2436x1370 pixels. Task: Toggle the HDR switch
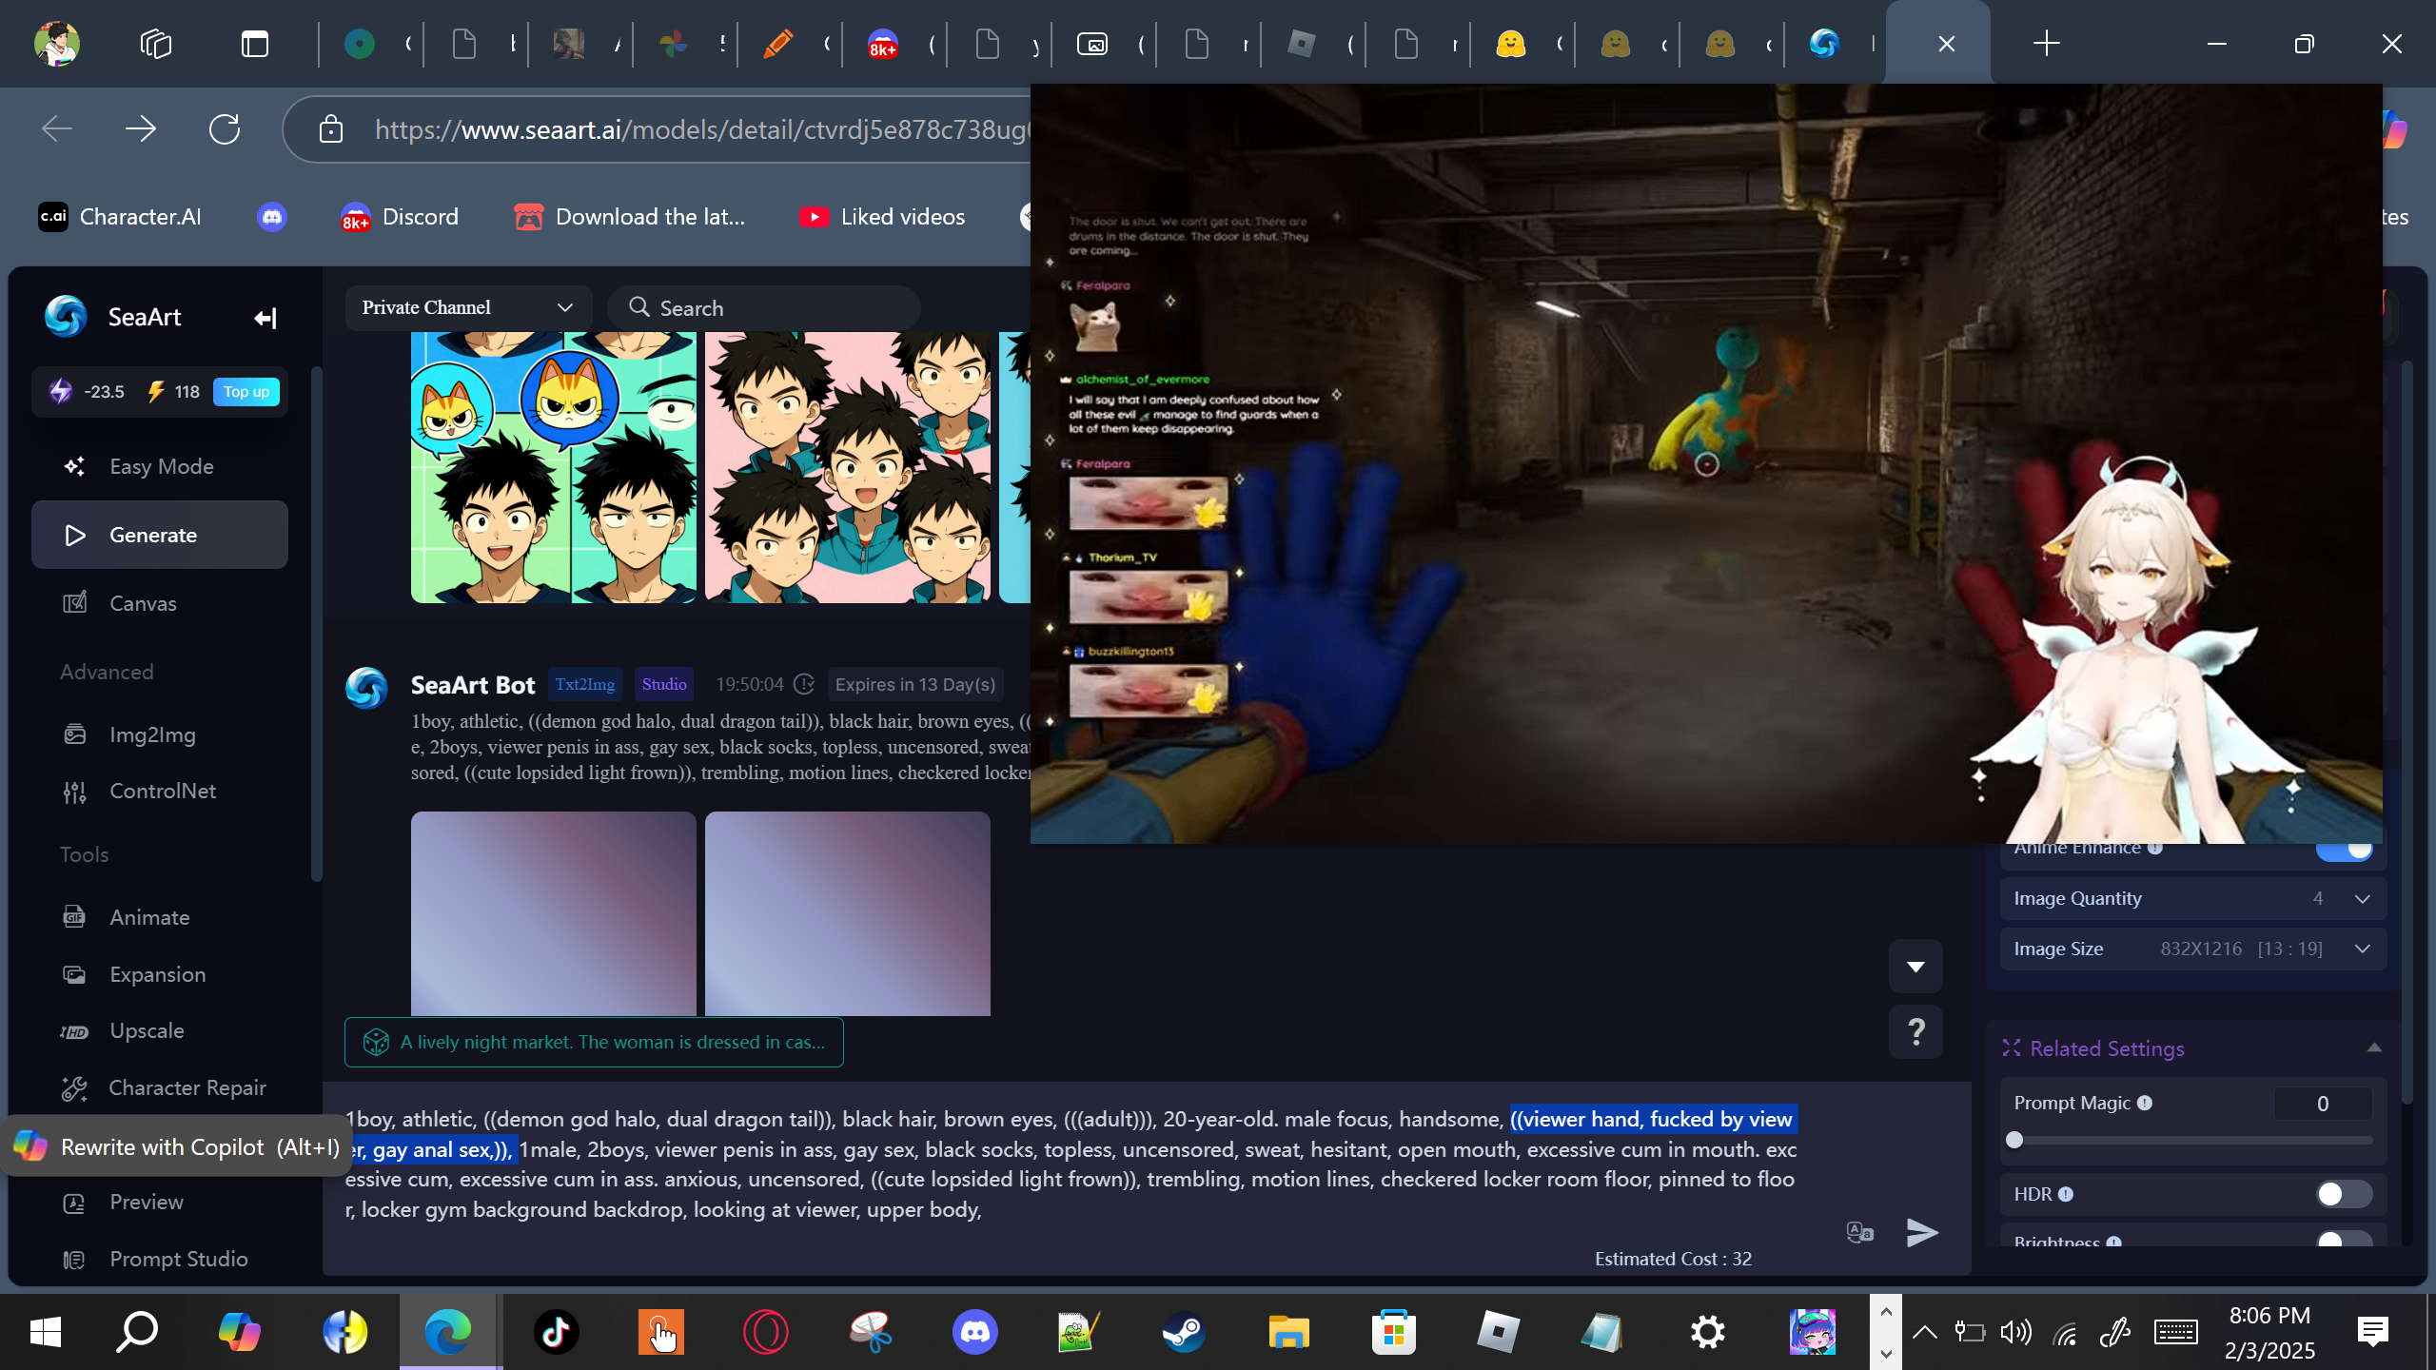click(x=2344, y=1194)
